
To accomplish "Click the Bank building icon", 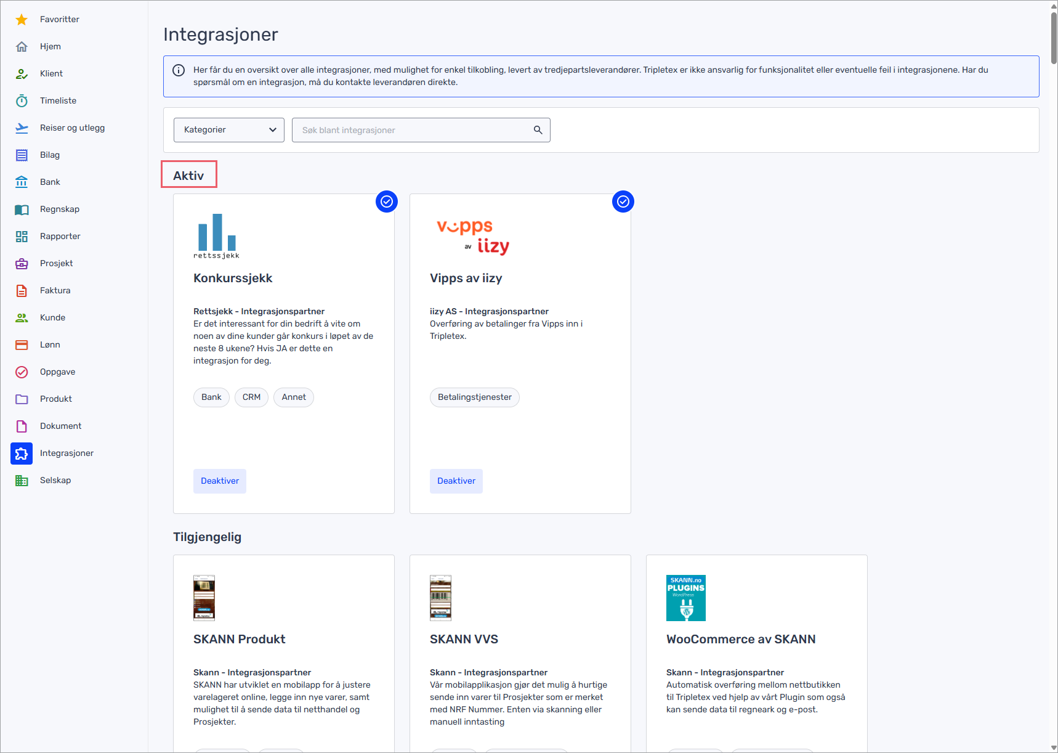I will [22, 182].
